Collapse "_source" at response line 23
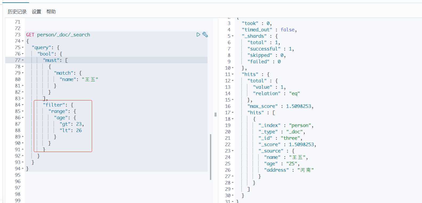 click(x=233, y=151)
